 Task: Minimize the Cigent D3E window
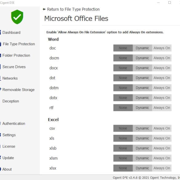pyautogui.click(x=158, y=2)
